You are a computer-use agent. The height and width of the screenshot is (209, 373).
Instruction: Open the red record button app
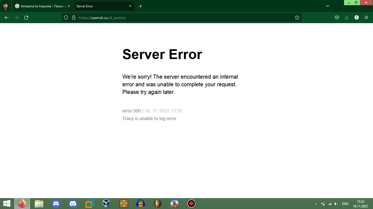pos(191,204)
